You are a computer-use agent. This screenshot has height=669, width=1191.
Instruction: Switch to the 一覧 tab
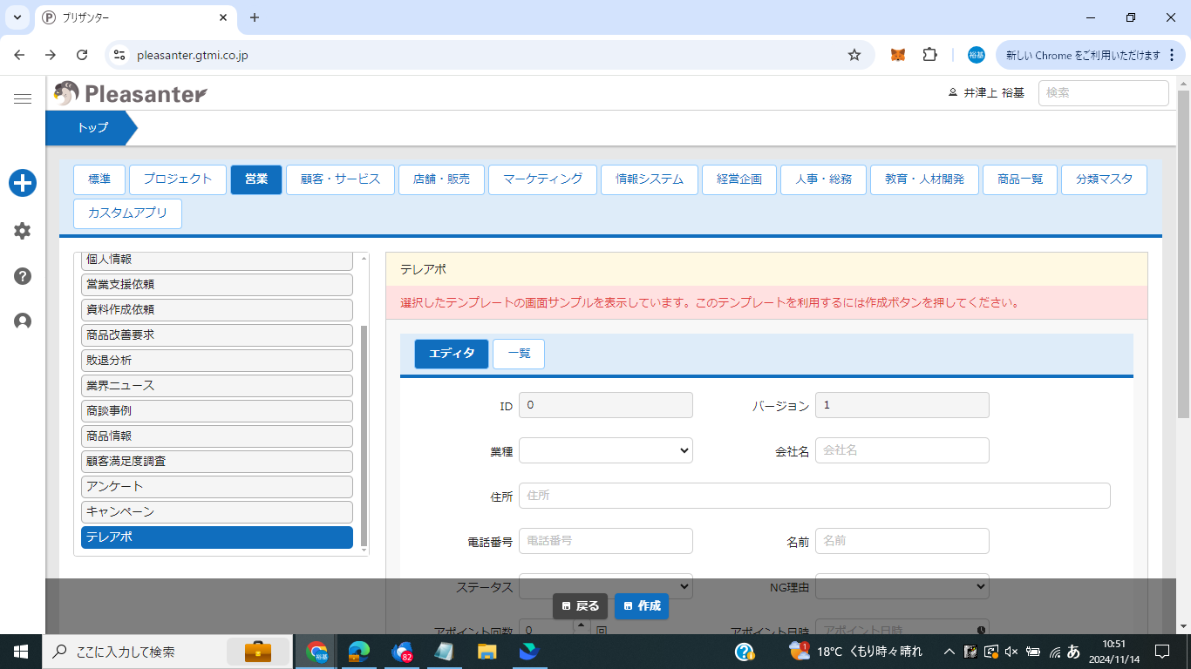tap(518, 354)
